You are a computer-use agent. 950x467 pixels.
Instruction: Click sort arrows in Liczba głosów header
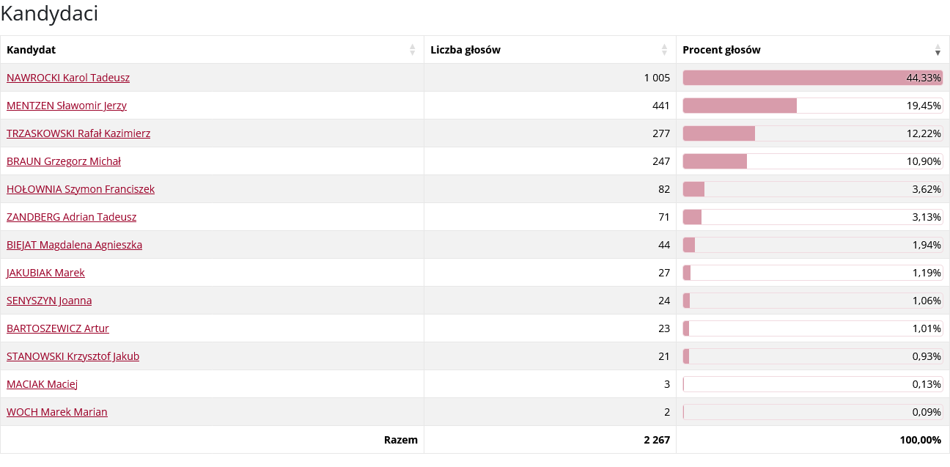click(x=664, y=50)
